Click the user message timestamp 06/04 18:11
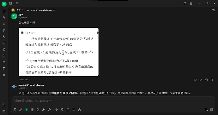The image size is (218, 115). (23, 18)
